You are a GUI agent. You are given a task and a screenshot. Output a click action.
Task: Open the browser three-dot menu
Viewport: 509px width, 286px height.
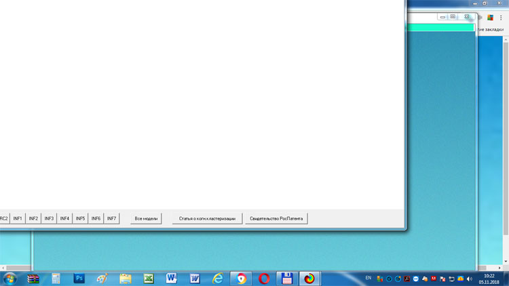(502, 18)
